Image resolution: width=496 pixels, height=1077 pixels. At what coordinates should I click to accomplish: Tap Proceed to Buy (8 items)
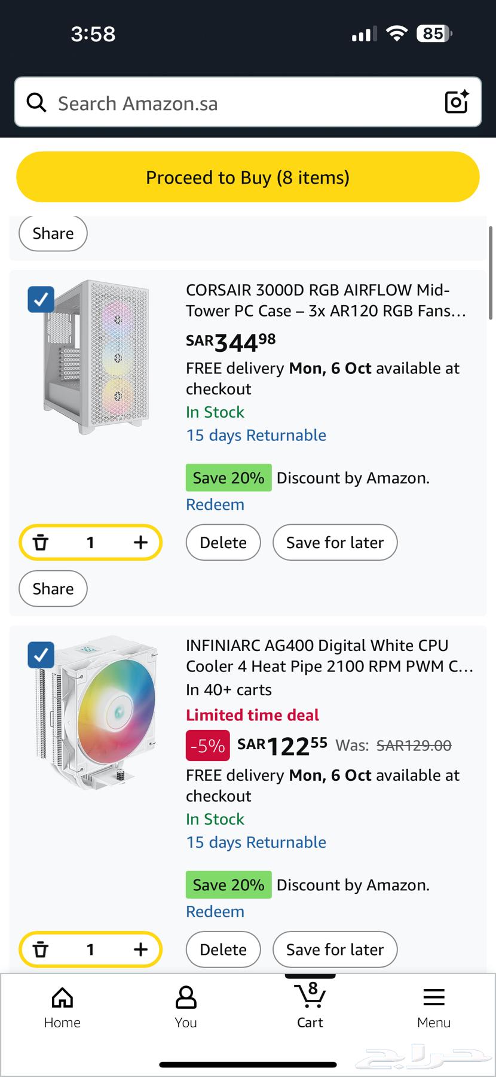click(x=248, y=177)
